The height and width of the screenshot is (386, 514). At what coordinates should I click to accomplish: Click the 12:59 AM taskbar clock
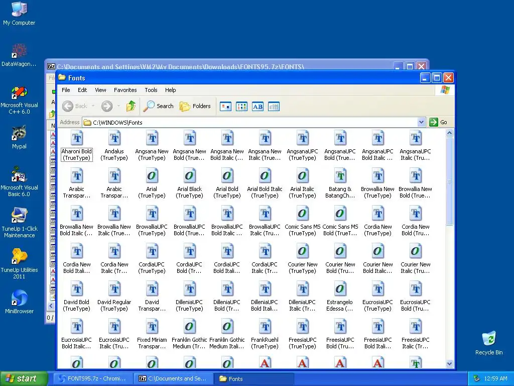[495, 378]
